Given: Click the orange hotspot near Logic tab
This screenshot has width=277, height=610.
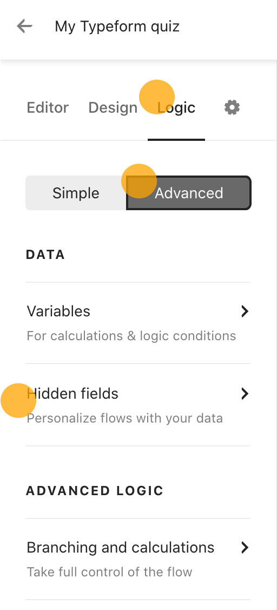Looking at the screenshot, I should coord(157,97).
